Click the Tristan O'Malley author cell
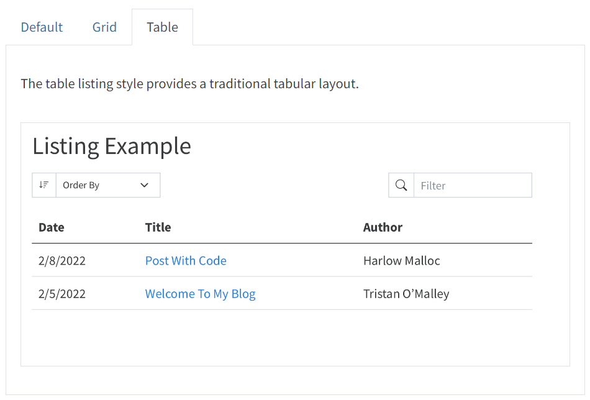Viewport: 590px width, 400px height. (x=406, y=294)
